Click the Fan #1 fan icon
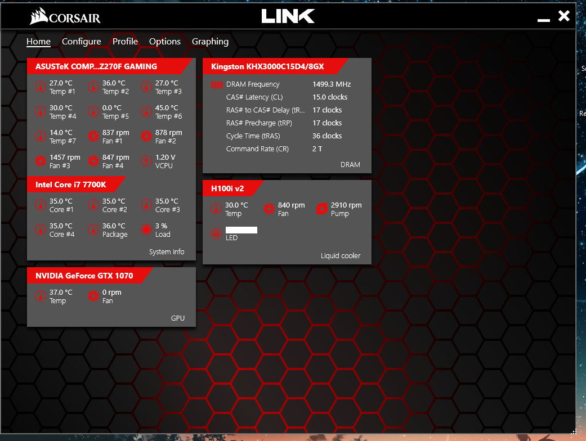The height and width of the screenshot is (441, 586). pyautogui.click(x=93, y=136)
